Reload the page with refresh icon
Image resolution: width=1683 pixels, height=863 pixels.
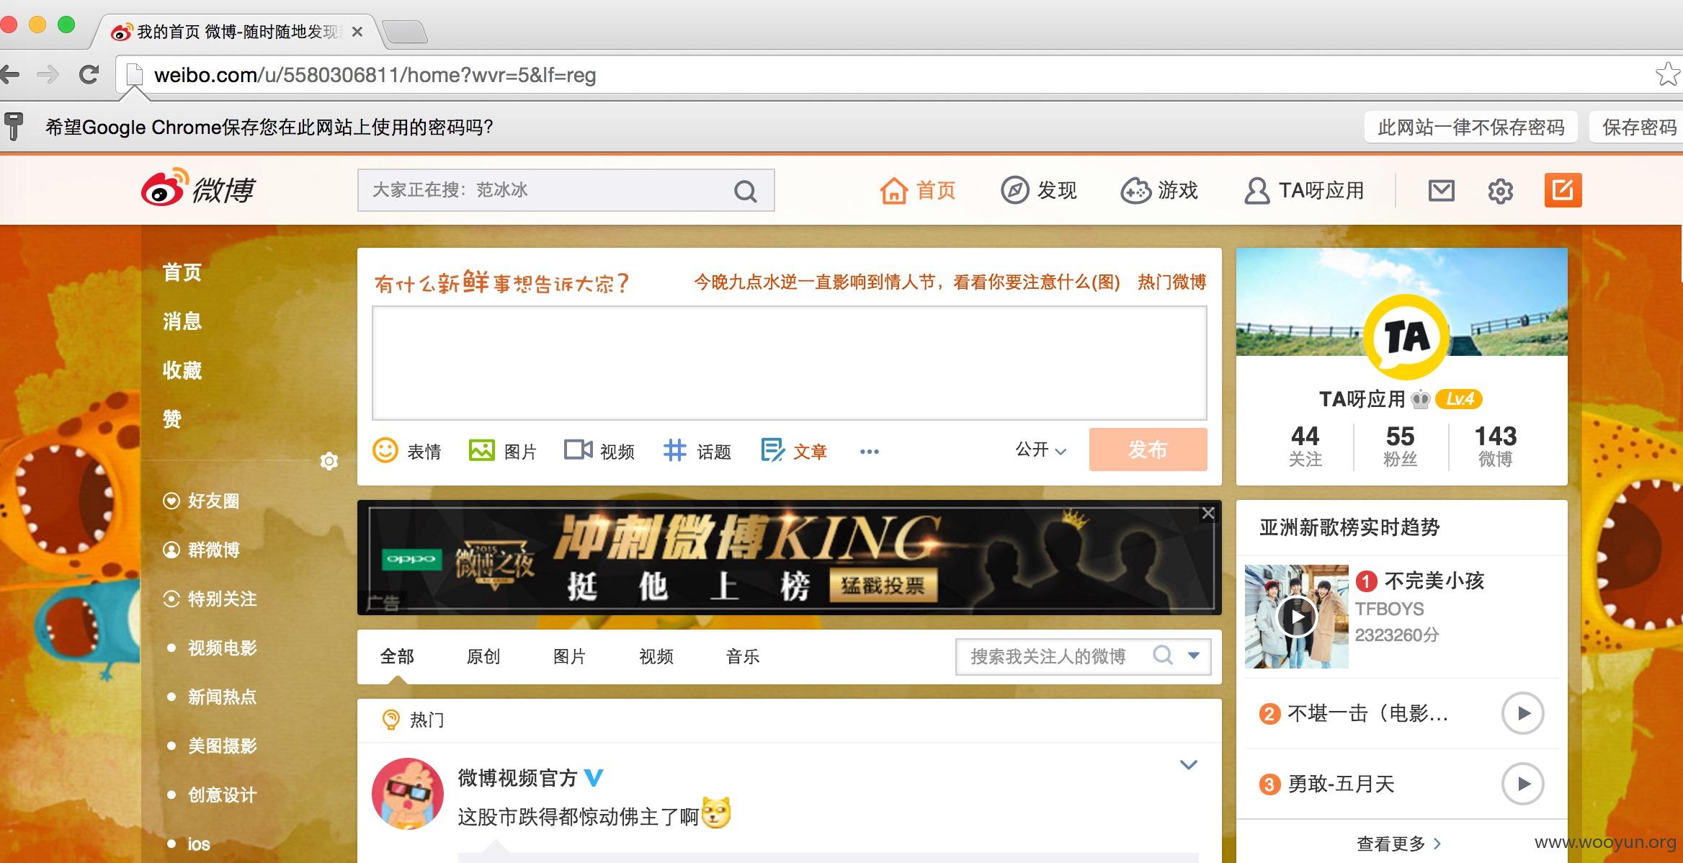tap(89, 74)
